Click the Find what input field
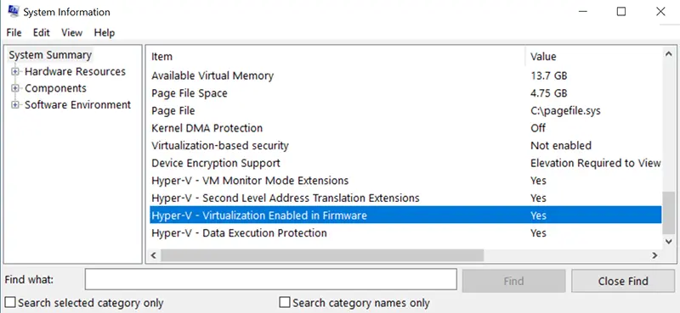The width and height of the screenshot is (680, 313). coord(270,280)
